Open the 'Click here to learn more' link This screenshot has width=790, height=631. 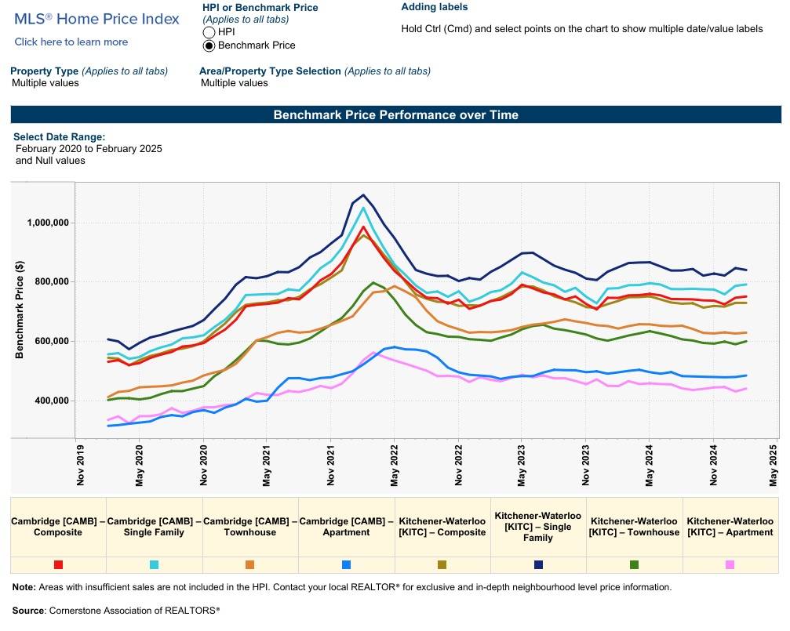tap(71, 42)
